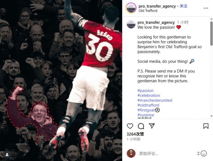Viewport: 213px width, 161px height.
Task: Open more options three-dot menu
Action: (206, 8)
